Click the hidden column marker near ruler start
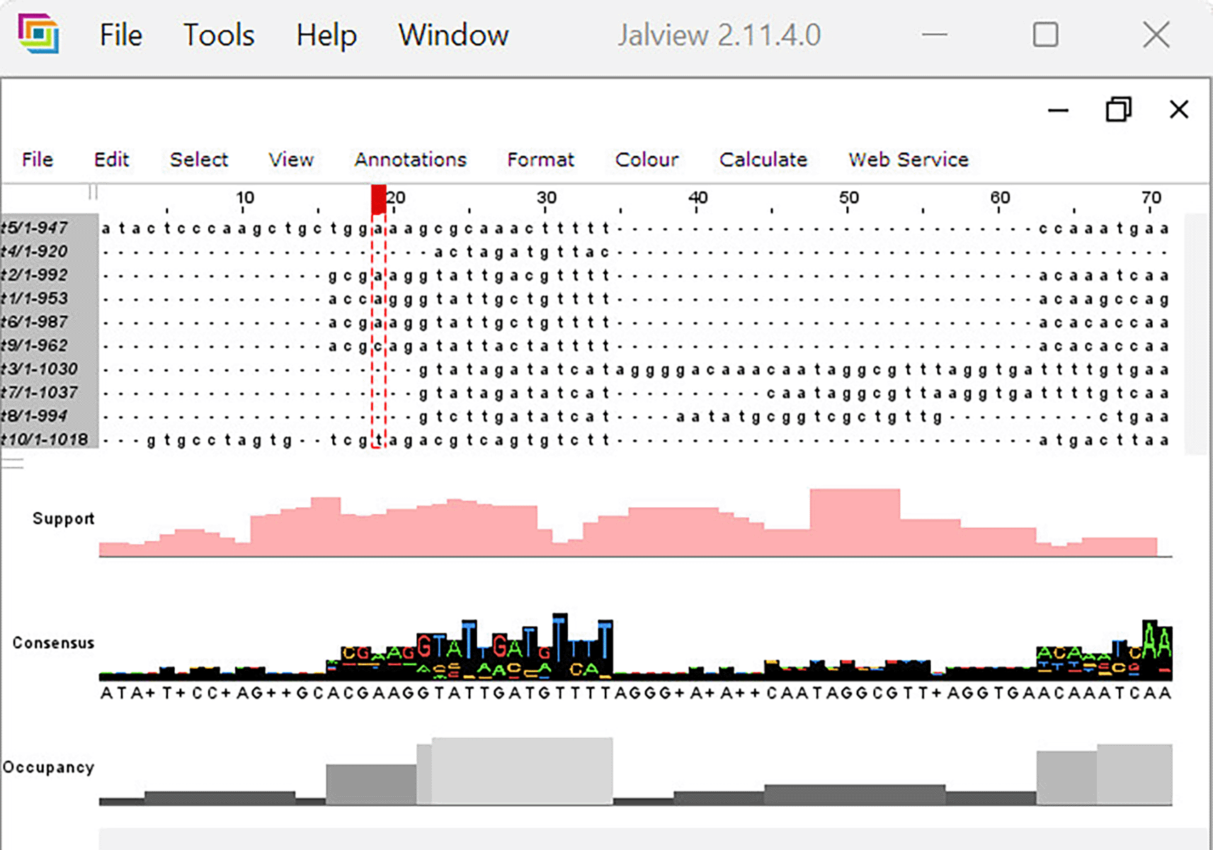 pyautogui.click(x=93, y=192)
